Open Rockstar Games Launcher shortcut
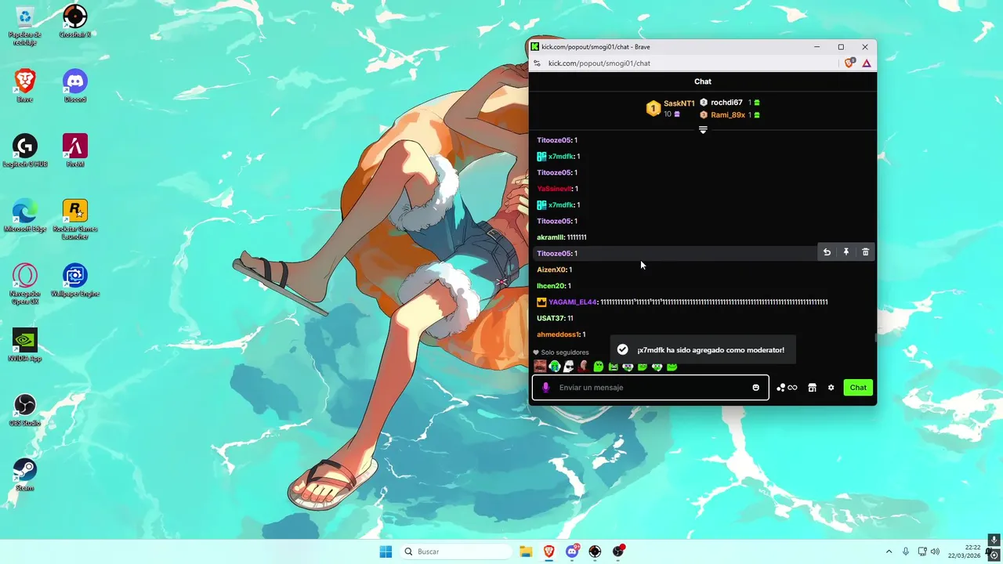 pyautogui.click(x=75, y=219)
